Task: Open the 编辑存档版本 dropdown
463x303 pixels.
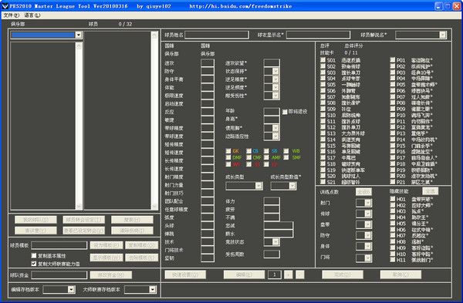Action: 71,289
